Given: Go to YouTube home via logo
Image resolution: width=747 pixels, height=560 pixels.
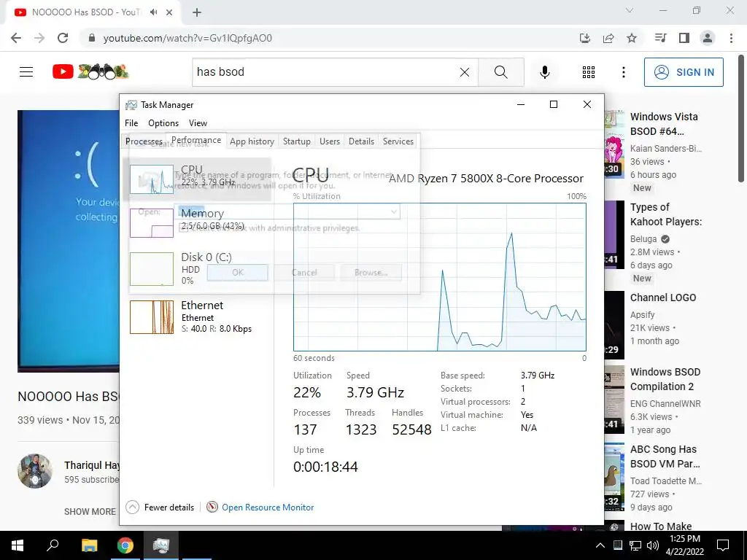Looking at the screenshot, I should (x=90, y=72).
